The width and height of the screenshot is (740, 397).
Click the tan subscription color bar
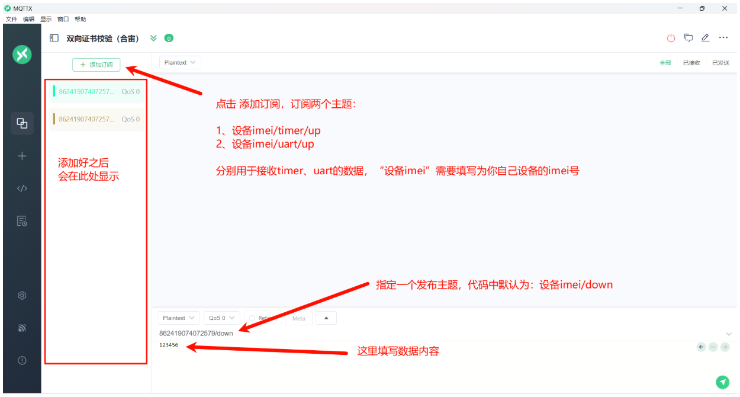[x=54, y=119]
